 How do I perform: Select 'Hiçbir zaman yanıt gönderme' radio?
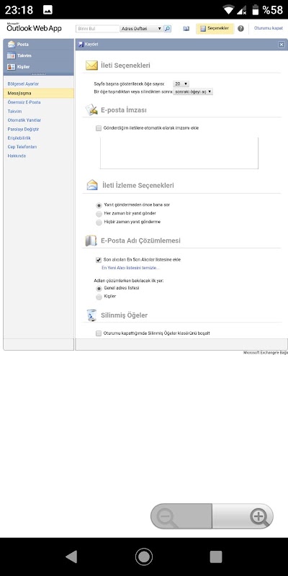[99, 222]
